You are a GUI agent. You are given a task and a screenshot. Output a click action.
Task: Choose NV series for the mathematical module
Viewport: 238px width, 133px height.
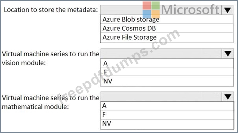coord(167,124)
